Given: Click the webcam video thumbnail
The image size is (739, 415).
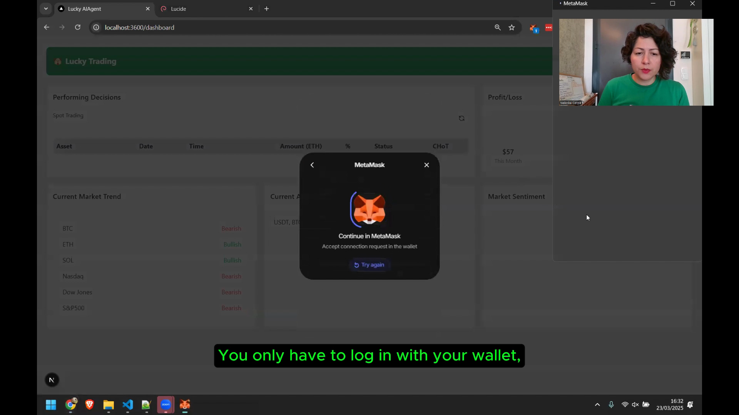Looking at the screenshot, I should pyautogui.click(x=636, y=62).
